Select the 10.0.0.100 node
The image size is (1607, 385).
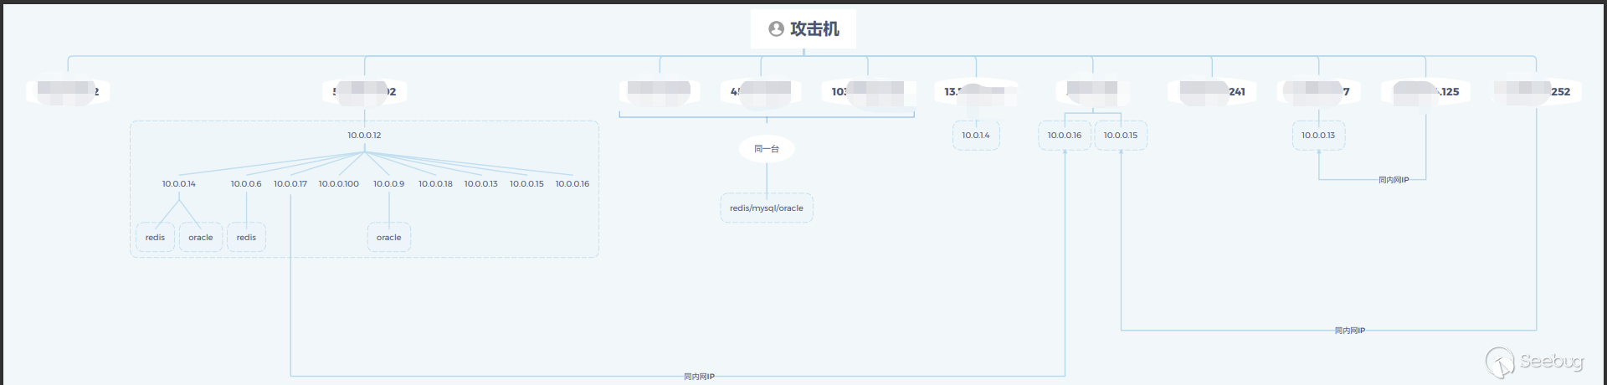(x=339, y=183)
